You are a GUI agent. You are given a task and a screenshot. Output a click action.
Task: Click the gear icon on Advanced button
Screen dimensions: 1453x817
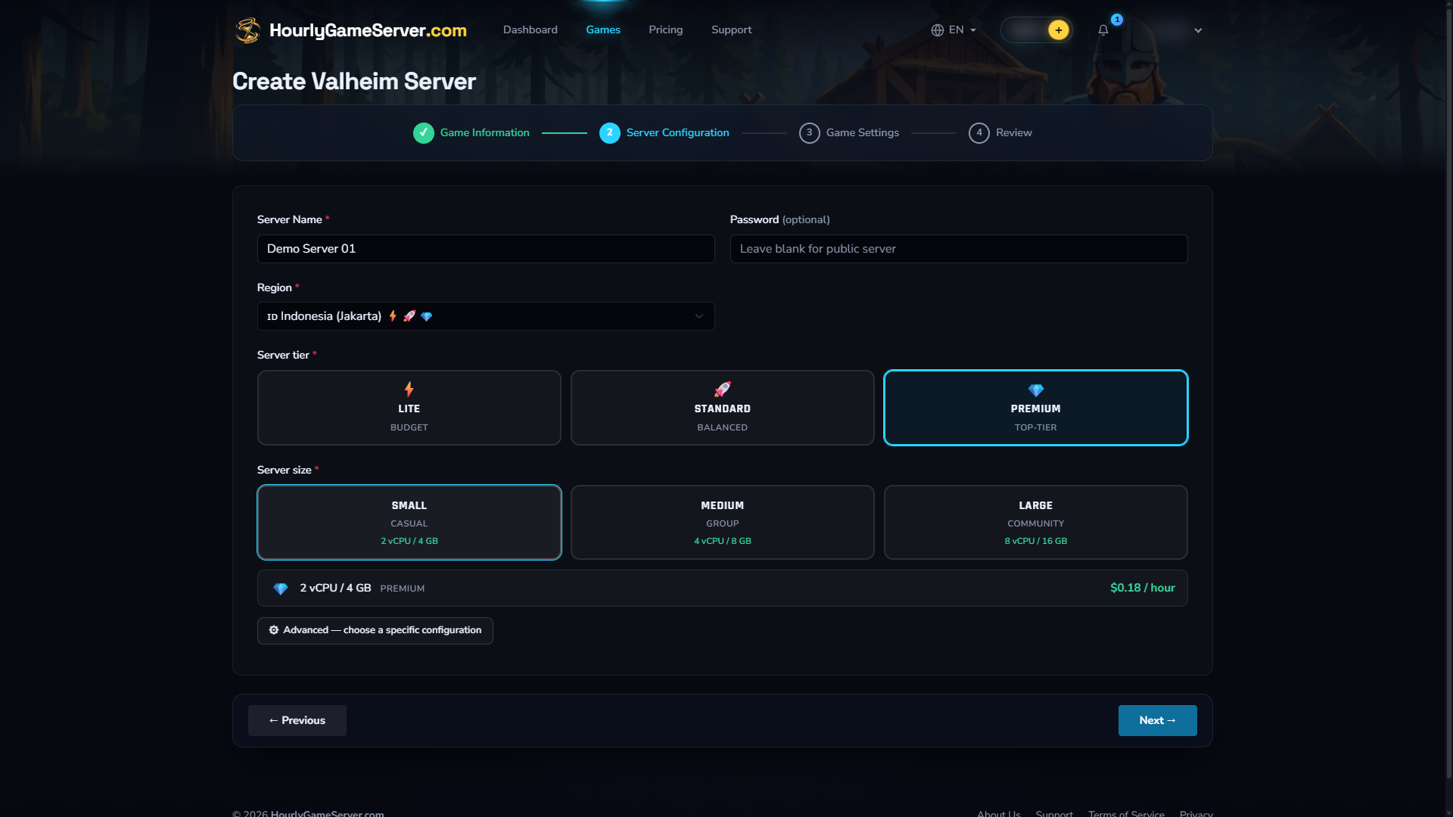(x=274, y=630)
